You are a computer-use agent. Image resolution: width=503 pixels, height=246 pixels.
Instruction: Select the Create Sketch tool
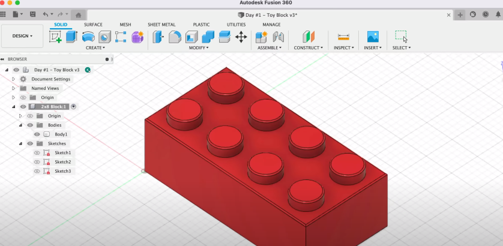click(55, 37)
